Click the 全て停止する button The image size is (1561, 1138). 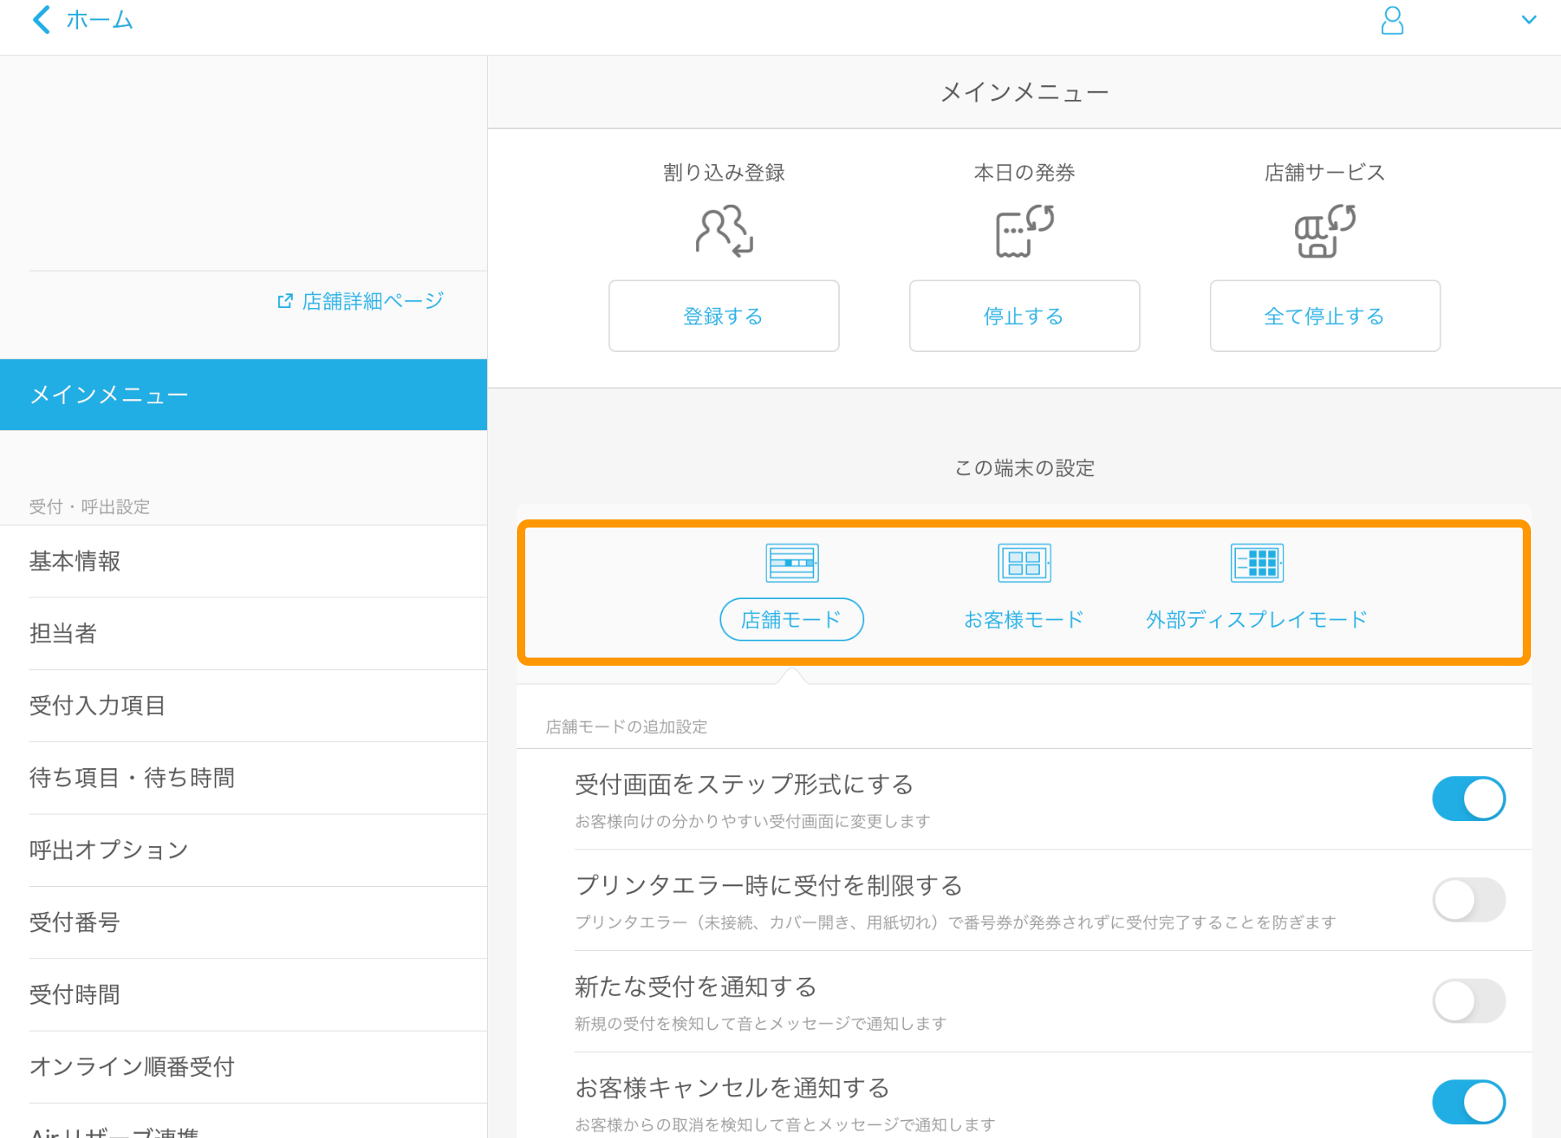[x=1324, y=316]
